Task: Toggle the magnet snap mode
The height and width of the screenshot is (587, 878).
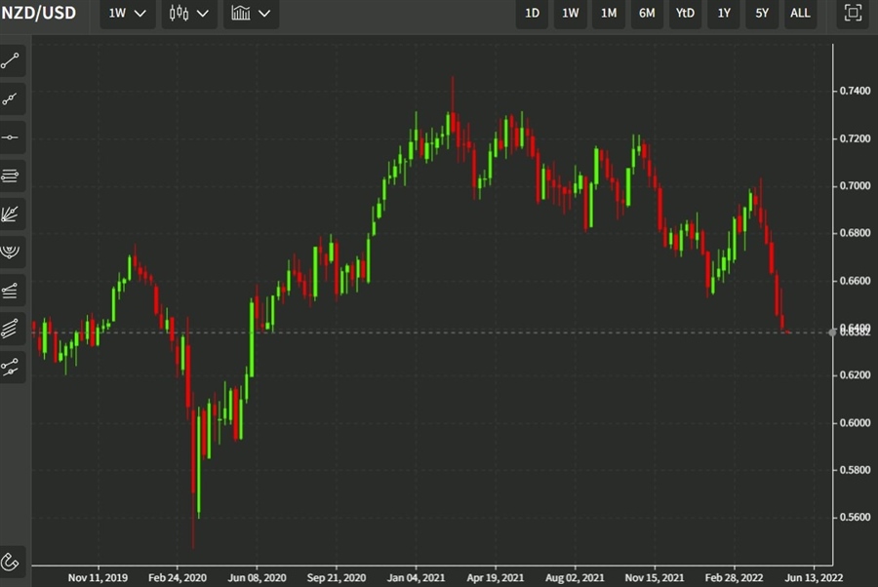Action: click(11, 562)
